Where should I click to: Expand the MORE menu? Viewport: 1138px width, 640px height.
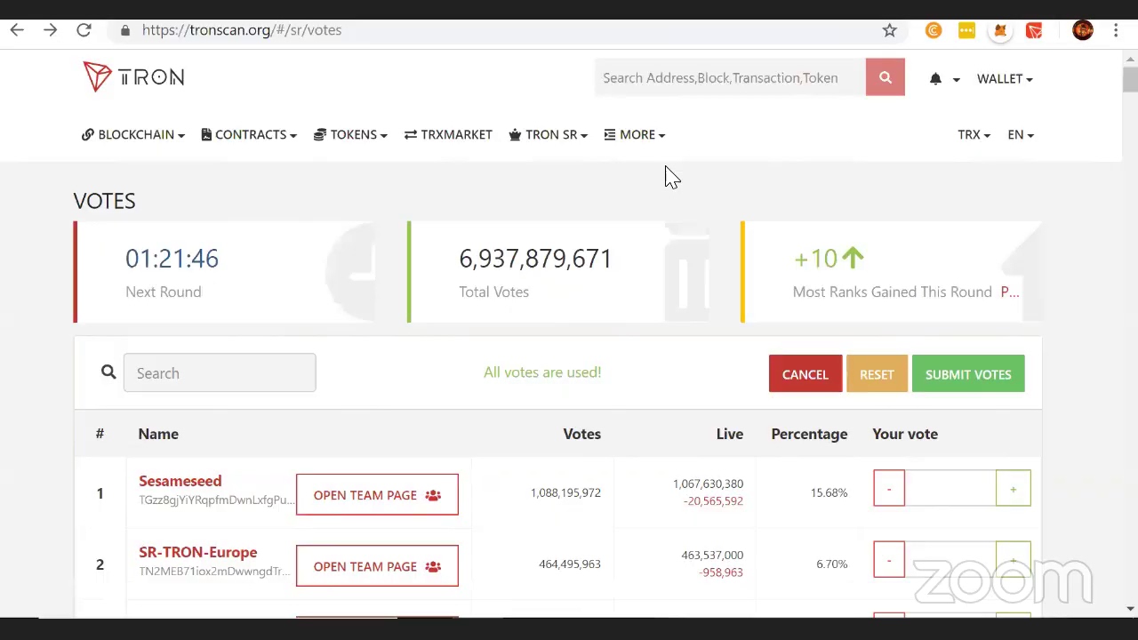(634, 134)
